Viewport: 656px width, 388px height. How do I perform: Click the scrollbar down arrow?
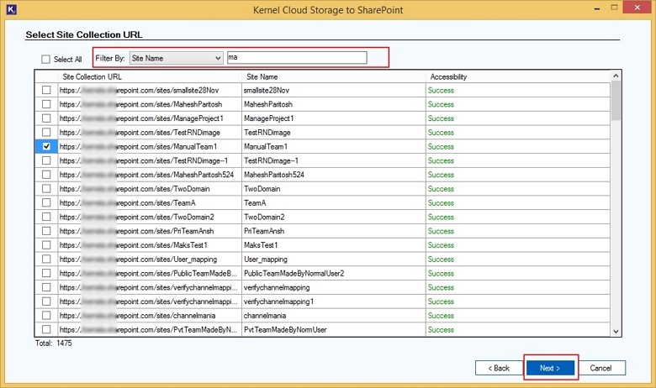616,332
